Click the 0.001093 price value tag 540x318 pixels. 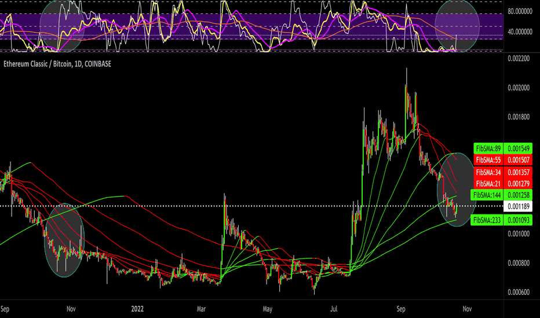coord(519,220)
